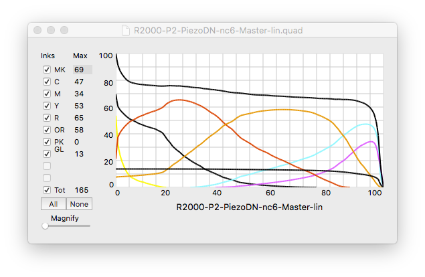The height and width of the screenshot is (277, 425).
Task: Toggle the MK ink checkbox
Action: [47, 70]
